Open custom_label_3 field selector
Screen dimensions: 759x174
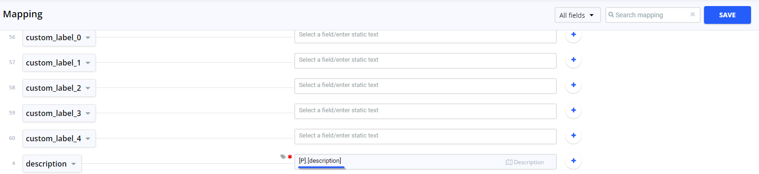point(59,113)
